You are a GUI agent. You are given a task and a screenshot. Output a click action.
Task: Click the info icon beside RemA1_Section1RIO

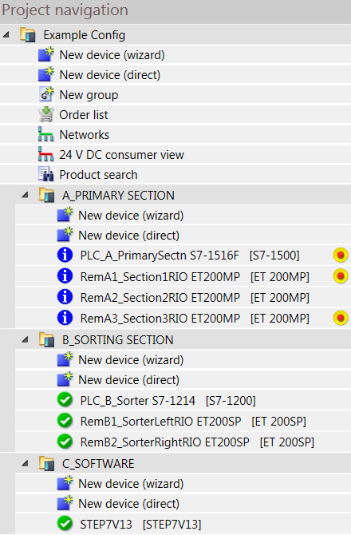coord(65,276)
